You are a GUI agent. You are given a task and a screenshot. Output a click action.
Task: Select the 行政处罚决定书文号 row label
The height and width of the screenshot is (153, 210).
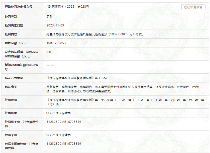(x=19, y=7)
